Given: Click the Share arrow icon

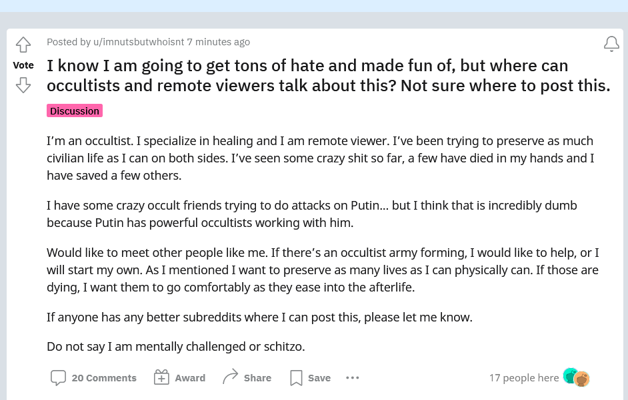Looking at the screenshot, I should (231, 377).
